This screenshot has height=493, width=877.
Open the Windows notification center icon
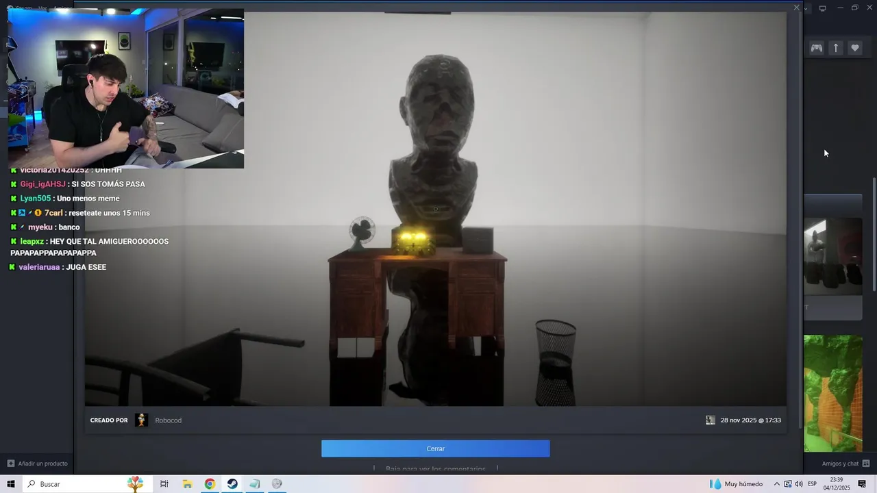point(862,484)
